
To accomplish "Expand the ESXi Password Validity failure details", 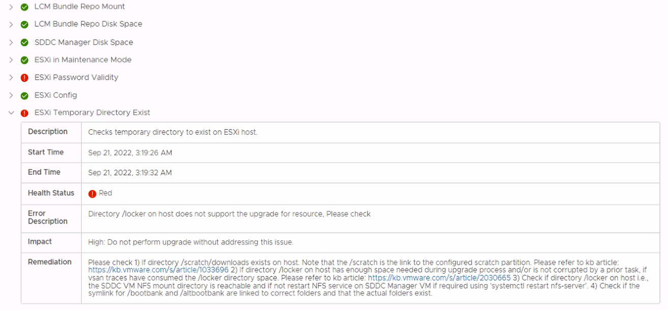I will point(11,78).
